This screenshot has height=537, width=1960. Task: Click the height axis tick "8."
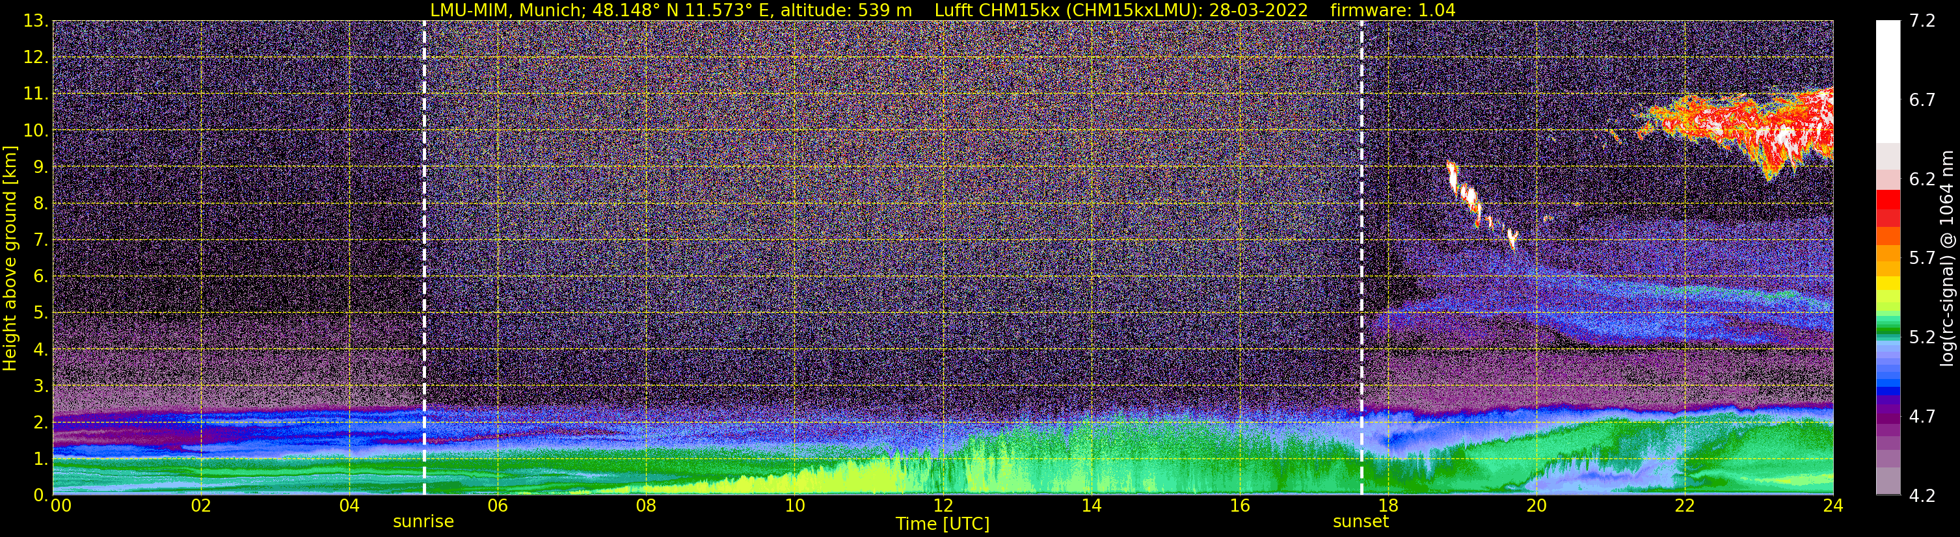click(x=40, y=204)
